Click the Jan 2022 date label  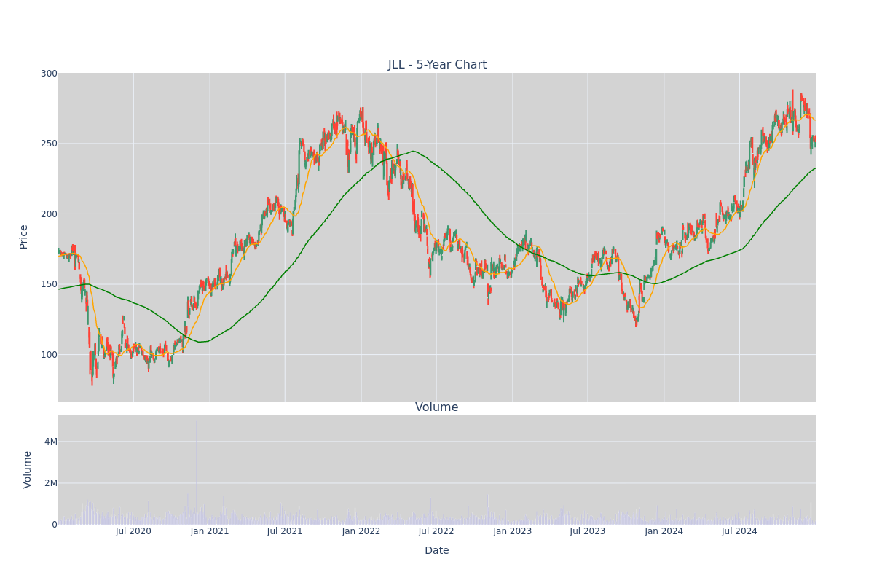(x=361, y=531)
